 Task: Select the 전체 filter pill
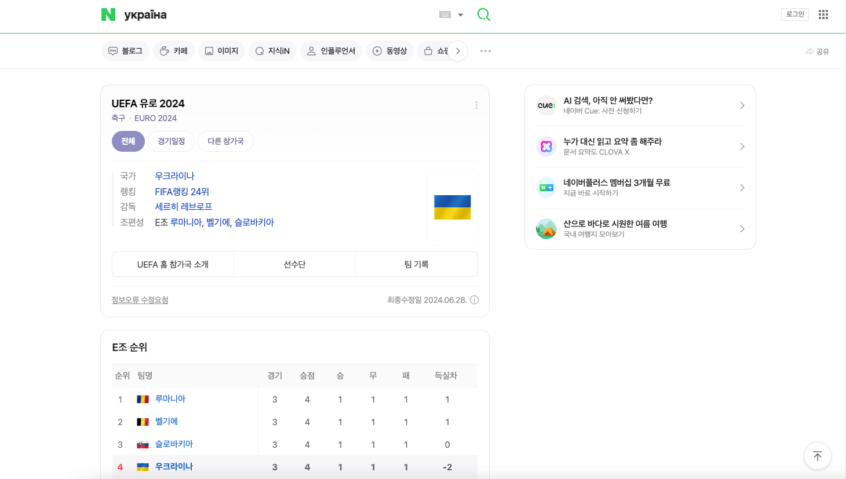pos(128,141)
